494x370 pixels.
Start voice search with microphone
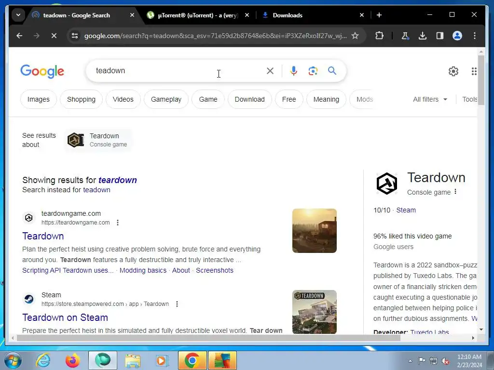[294, 71]
